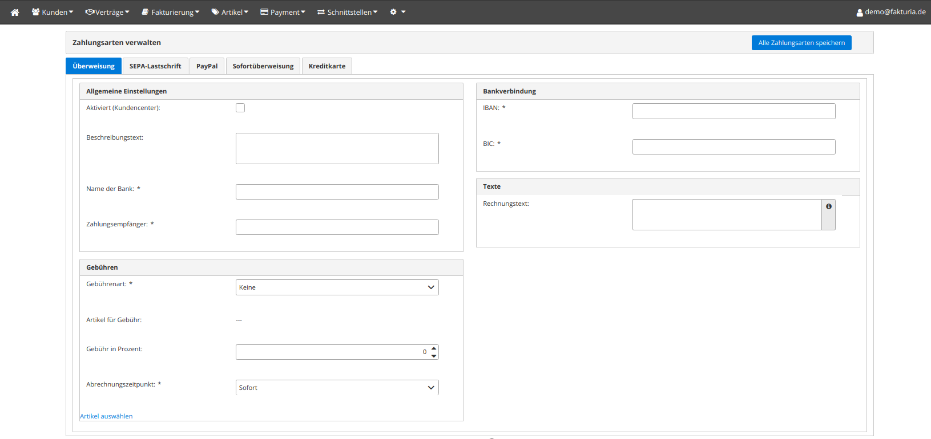The width and height of the screenshot is (931, 439).
Task: Click the home icon in navbar
Action: pyautogui.click(x=15, y=12)
